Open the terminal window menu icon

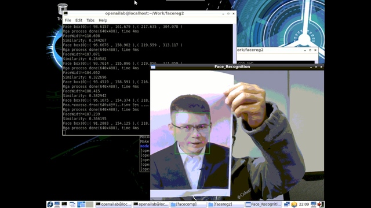pos(66,13)
